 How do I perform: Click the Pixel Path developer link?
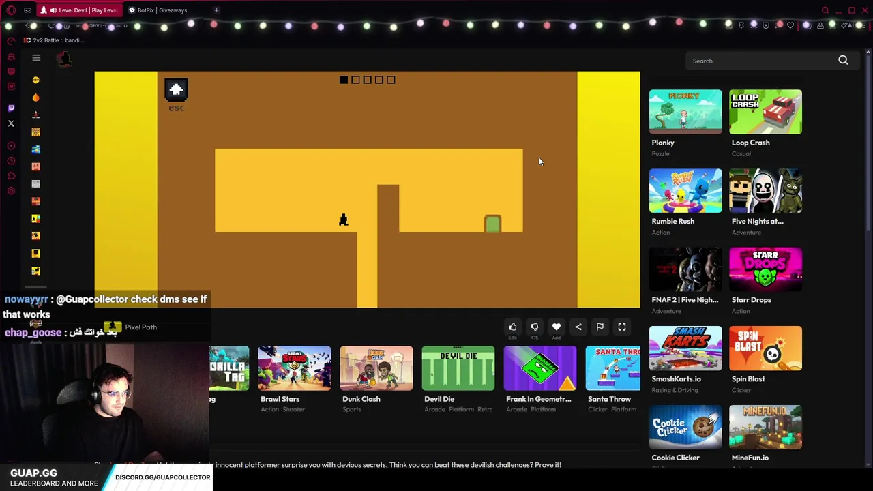point(140,327)
